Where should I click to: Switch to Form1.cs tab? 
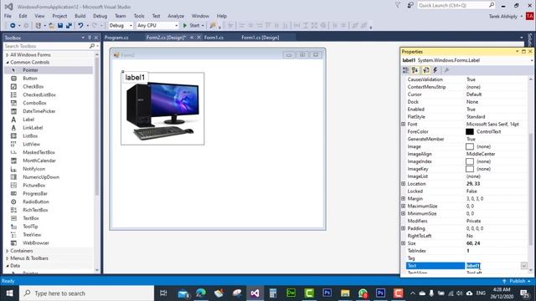[214, 38]
